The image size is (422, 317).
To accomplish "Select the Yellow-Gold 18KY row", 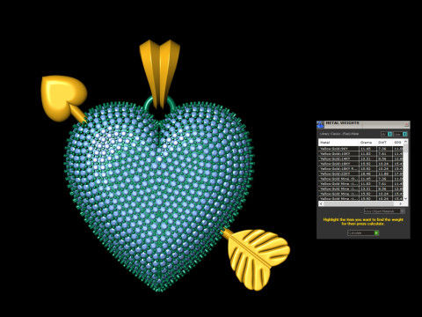I will click(x=360, y=164).
